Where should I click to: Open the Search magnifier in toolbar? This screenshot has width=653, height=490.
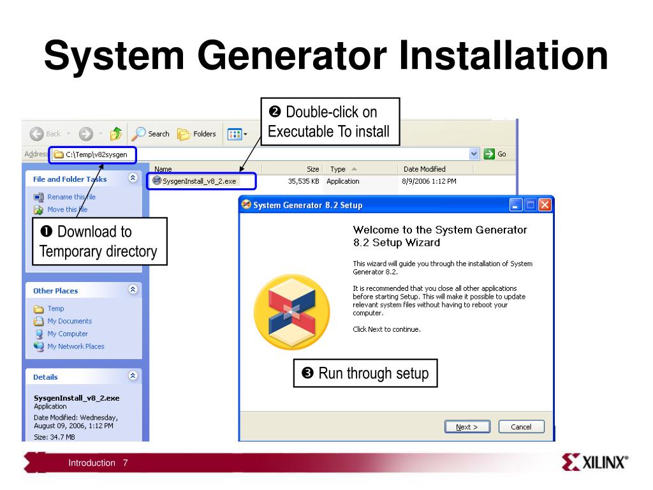(x=138, y=134)
